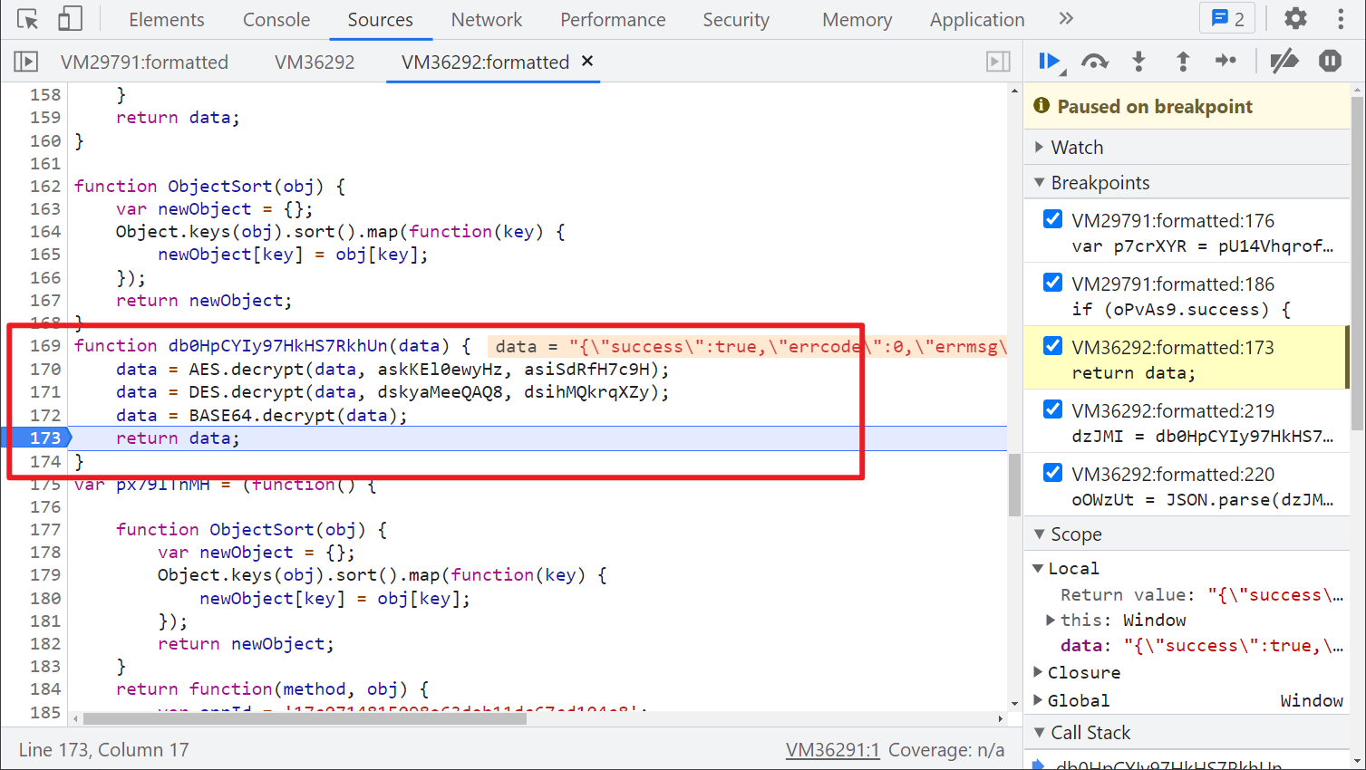The width and height of the screenshot is (1366, 770).
Task: Open DevTools settings gear
Action: (1296, 19)
